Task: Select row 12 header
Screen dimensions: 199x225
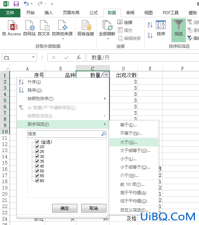Action: (x=5, y=144)
